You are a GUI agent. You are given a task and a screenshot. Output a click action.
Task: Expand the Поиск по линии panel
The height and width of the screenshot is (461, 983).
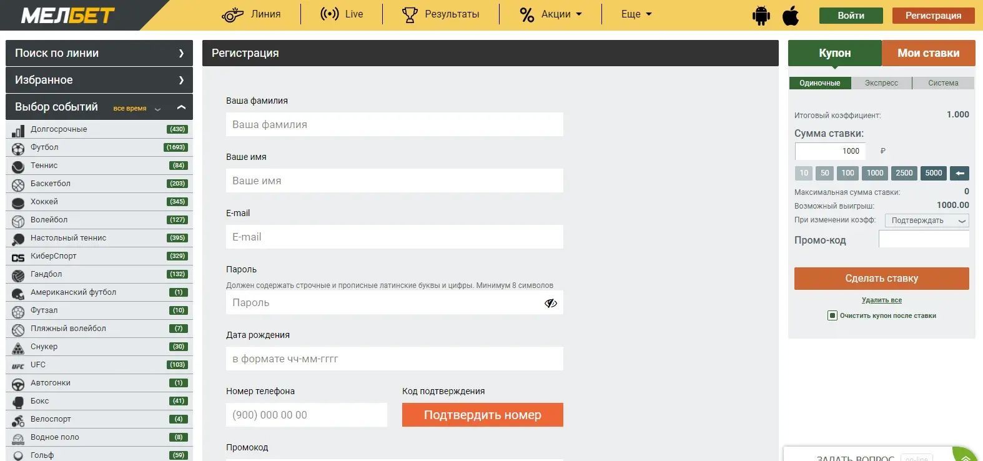(99, 53)
